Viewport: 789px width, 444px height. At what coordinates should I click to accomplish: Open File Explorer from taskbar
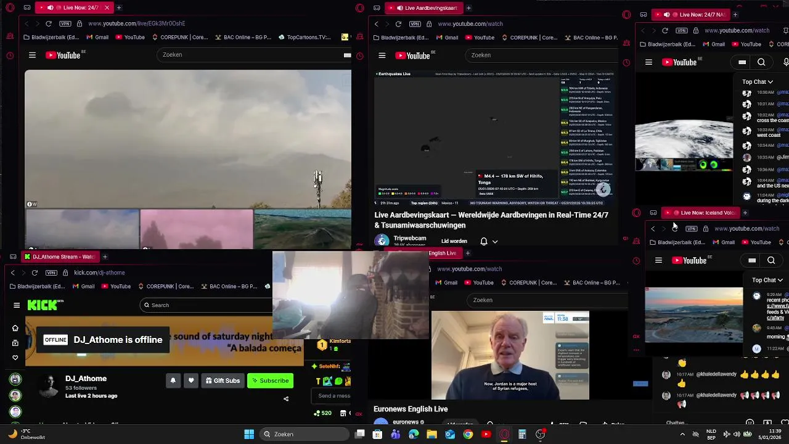tap(431, 434)
